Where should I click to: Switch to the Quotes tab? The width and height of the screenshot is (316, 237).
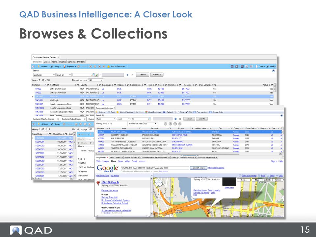click(62, 62)
